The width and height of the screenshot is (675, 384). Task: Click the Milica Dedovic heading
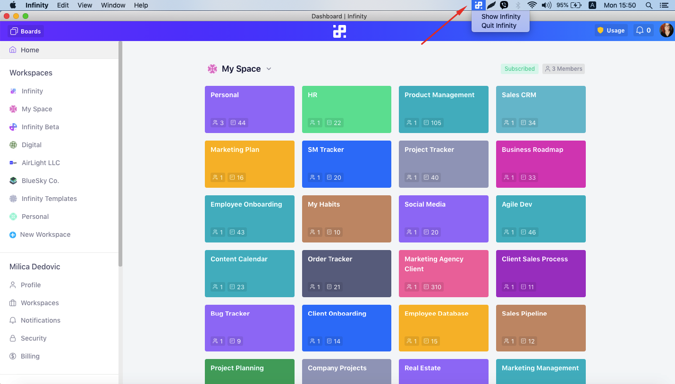coord(35,267)
